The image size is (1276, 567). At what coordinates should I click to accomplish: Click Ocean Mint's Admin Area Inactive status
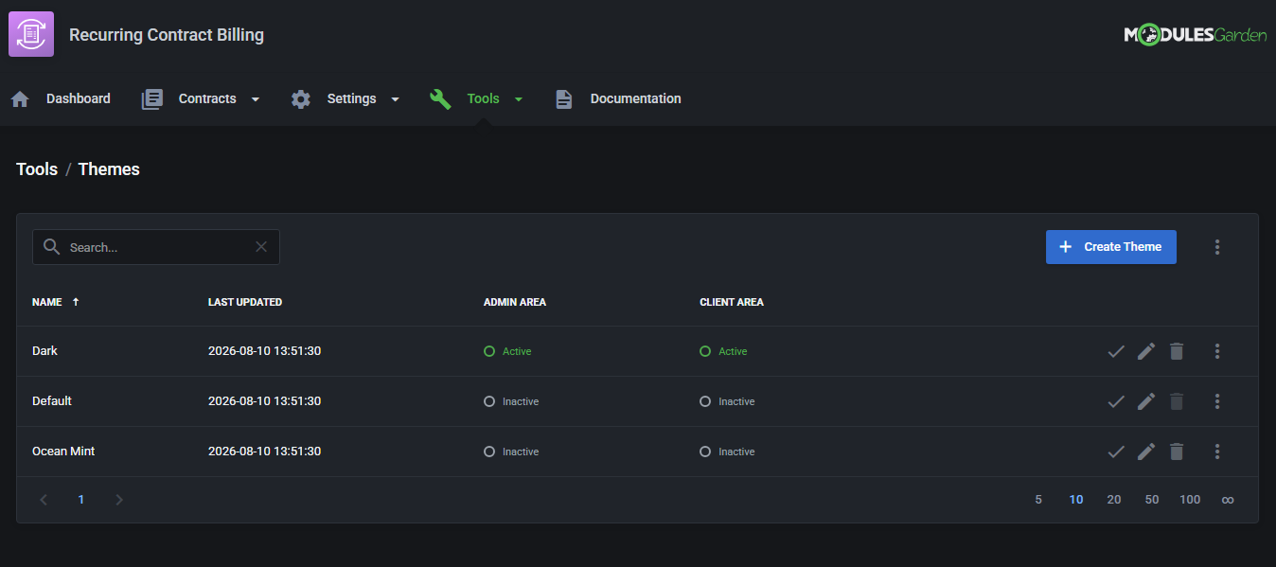point(512,452)
